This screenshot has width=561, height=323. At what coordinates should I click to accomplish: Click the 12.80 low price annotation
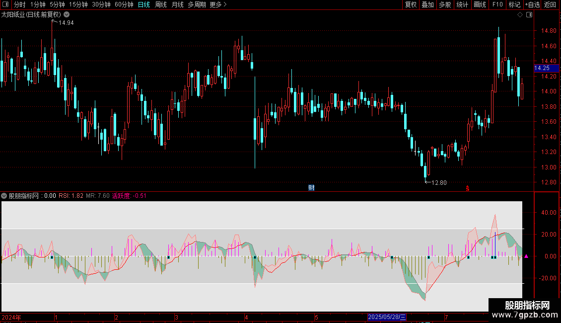tap(439, 183)
